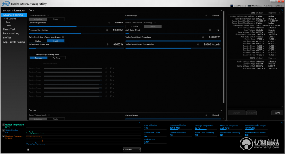
Task: Select Per-Core ratio tuning mode
Action: tap(56, 58)
